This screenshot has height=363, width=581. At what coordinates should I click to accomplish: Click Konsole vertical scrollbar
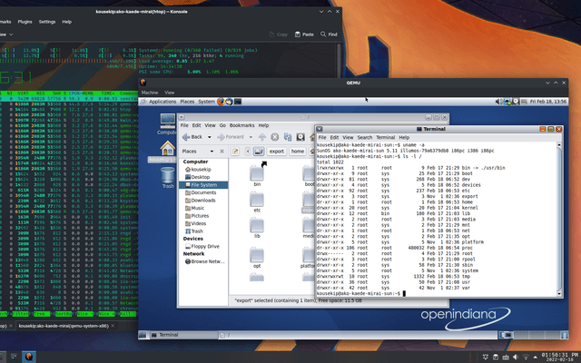point(339,61)
